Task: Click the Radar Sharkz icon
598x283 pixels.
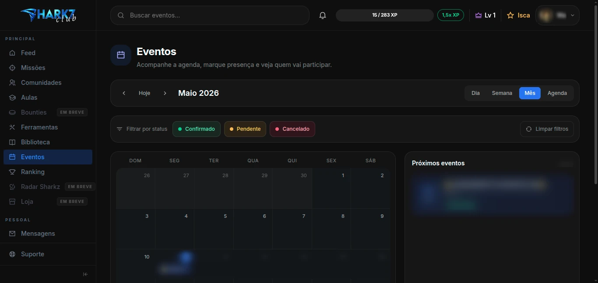Action: tap(12, 187)
